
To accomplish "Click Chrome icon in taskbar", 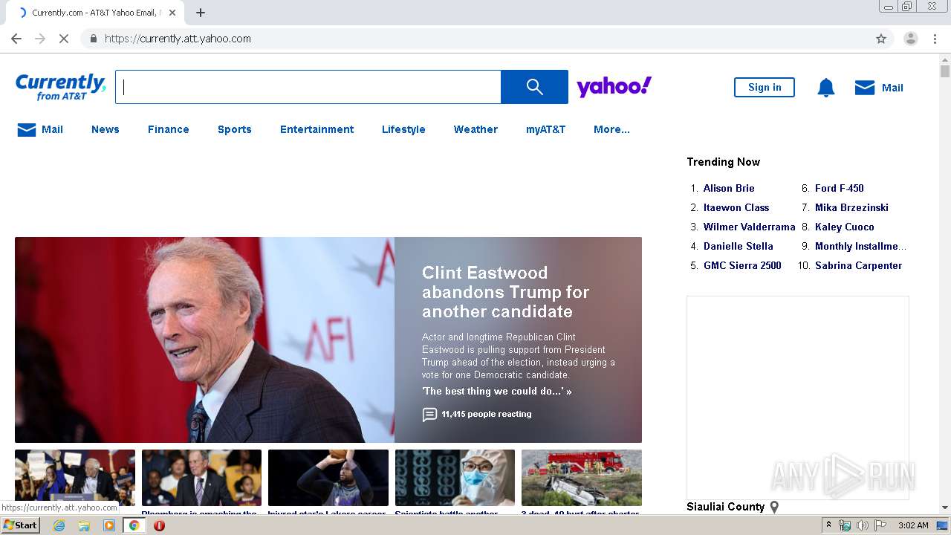I will tap(134, 525).
